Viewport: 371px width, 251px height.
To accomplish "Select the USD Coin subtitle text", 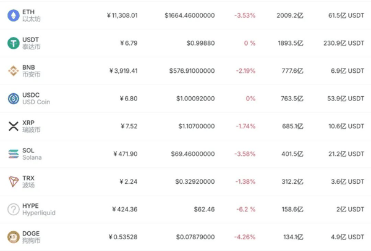I will (36, 102).
